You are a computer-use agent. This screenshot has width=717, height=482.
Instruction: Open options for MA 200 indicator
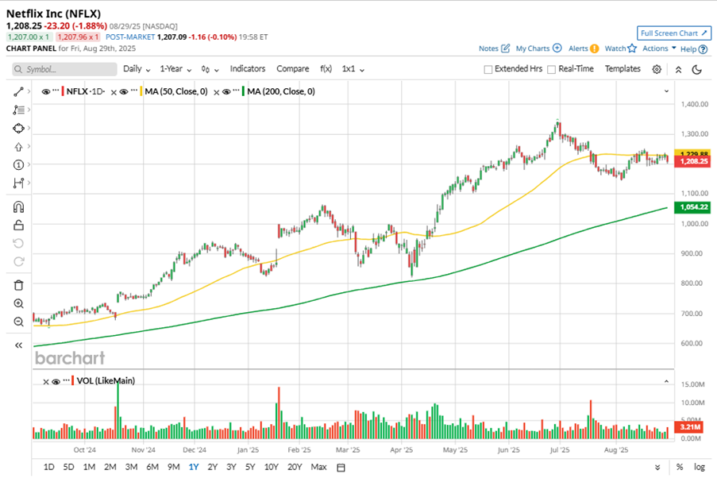pos(236,91)
